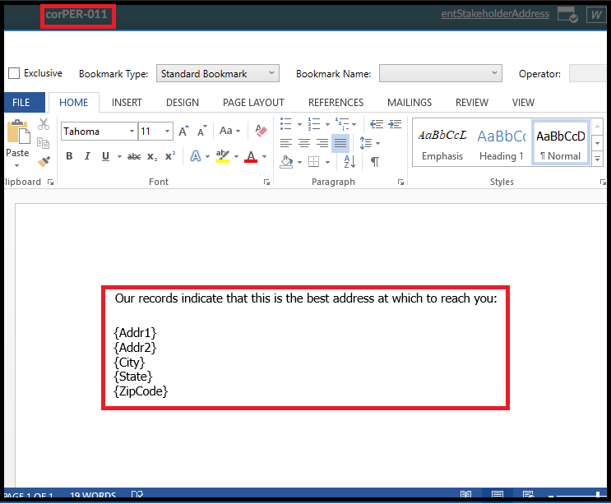Open underline style dropdown arrow

pos(119,156)
